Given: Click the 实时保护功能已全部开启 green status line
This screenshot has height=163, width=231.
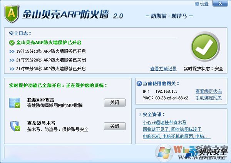Looking at the screenshot, I should (x=58, y=85).
